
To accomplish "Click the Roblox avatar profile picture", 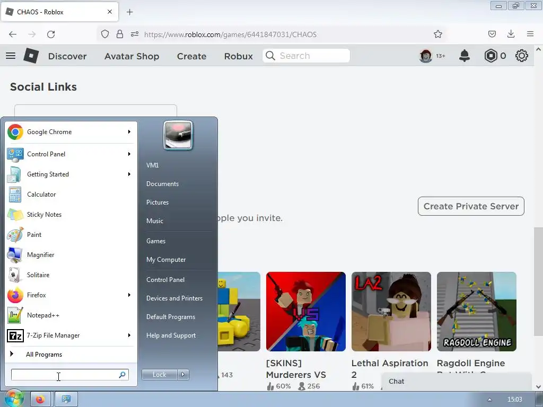I will coord(426,56).
